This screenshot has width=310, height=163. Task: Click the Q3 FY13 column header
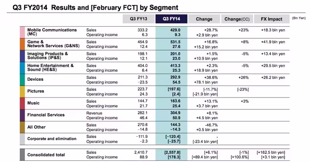coord(138,19)
